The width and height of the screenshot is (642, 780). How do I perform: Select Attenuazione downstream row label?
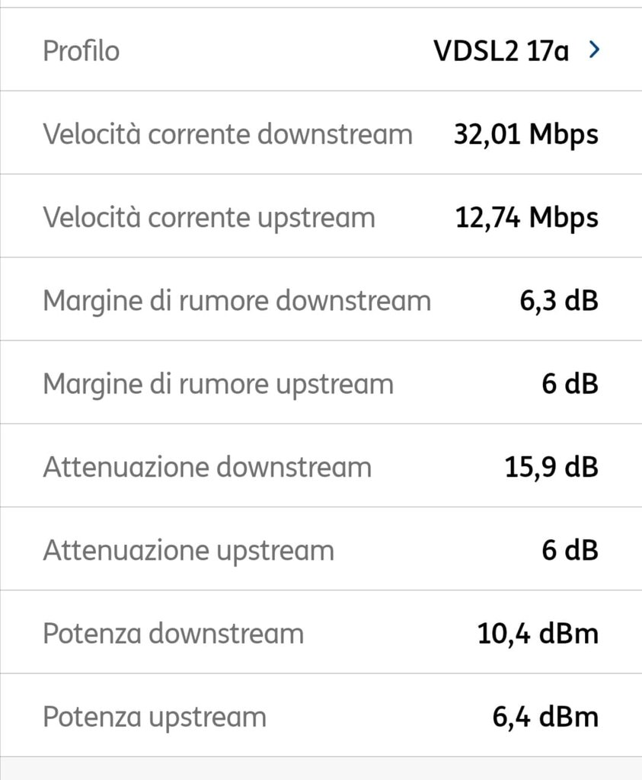[207, 466]
